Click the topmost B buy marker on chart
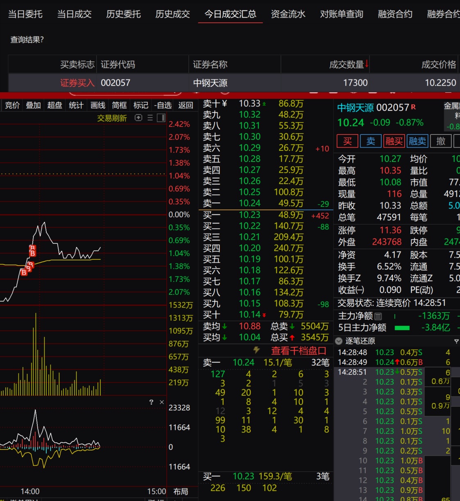 (32, 248)
